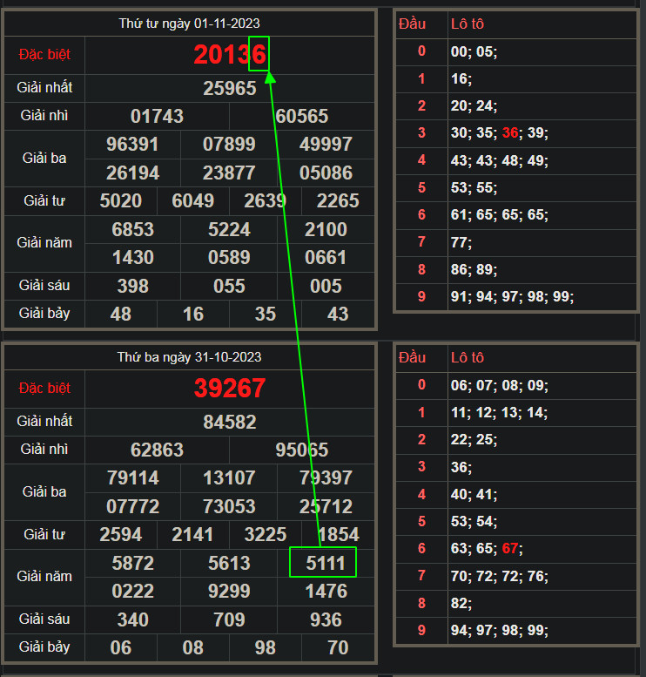Viewport: 646px width, 677px height.
Task: Select the first prize number 84582
Action: [230, 422]
